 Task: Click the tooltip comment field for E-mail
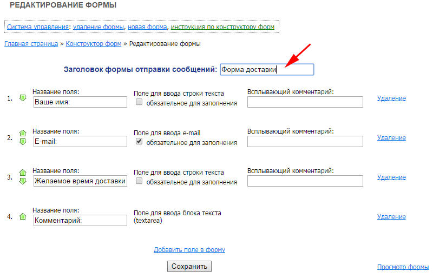305,141
